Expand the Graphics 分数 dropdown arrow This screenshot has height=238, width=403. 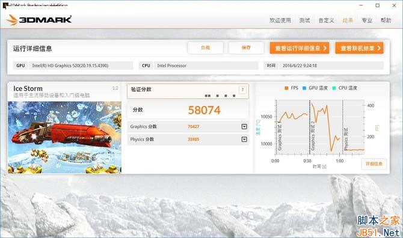(244, 127)
